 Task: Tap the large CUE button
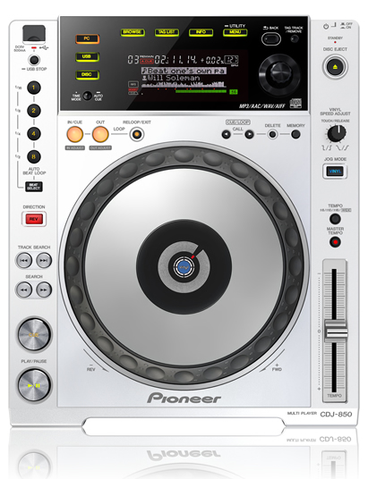tap(34, 334)
